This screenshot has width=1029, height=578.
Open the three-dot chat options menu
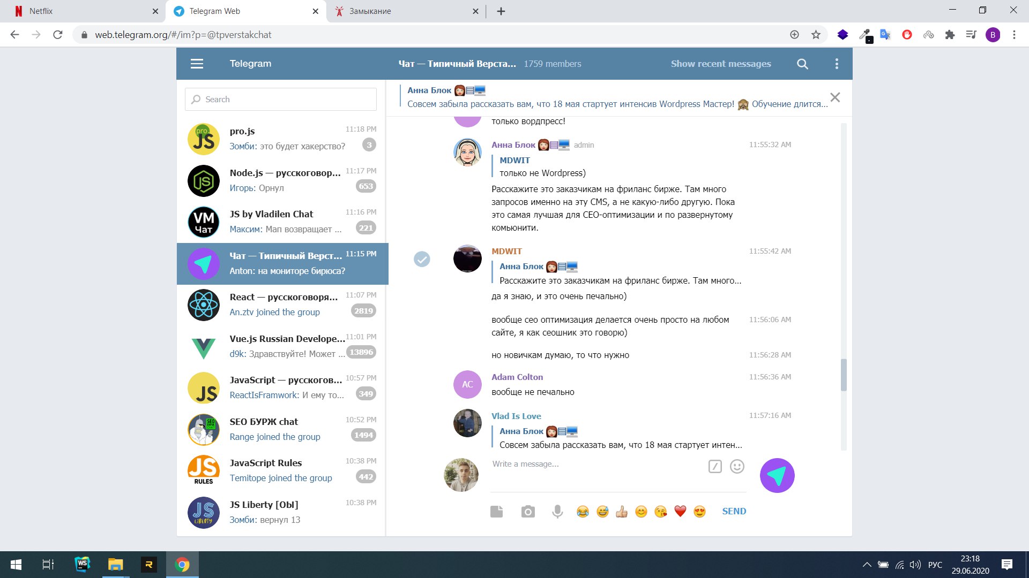point(837,64)
